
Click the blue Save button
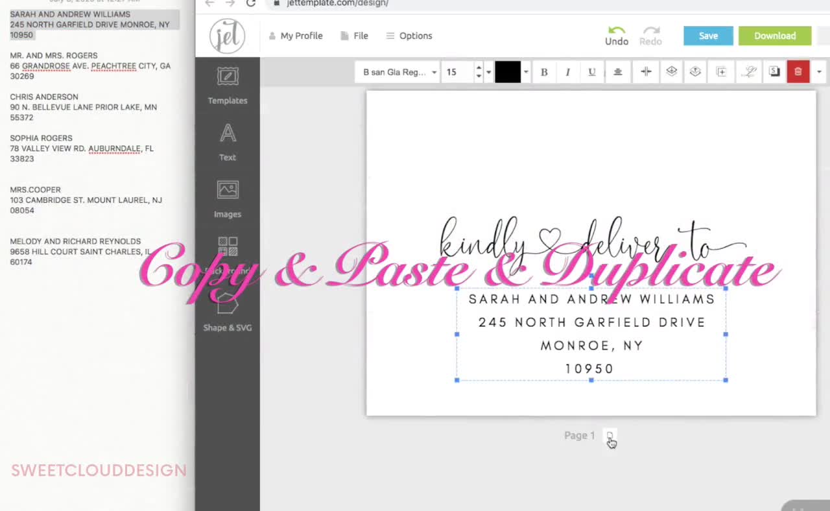[708, 36]
